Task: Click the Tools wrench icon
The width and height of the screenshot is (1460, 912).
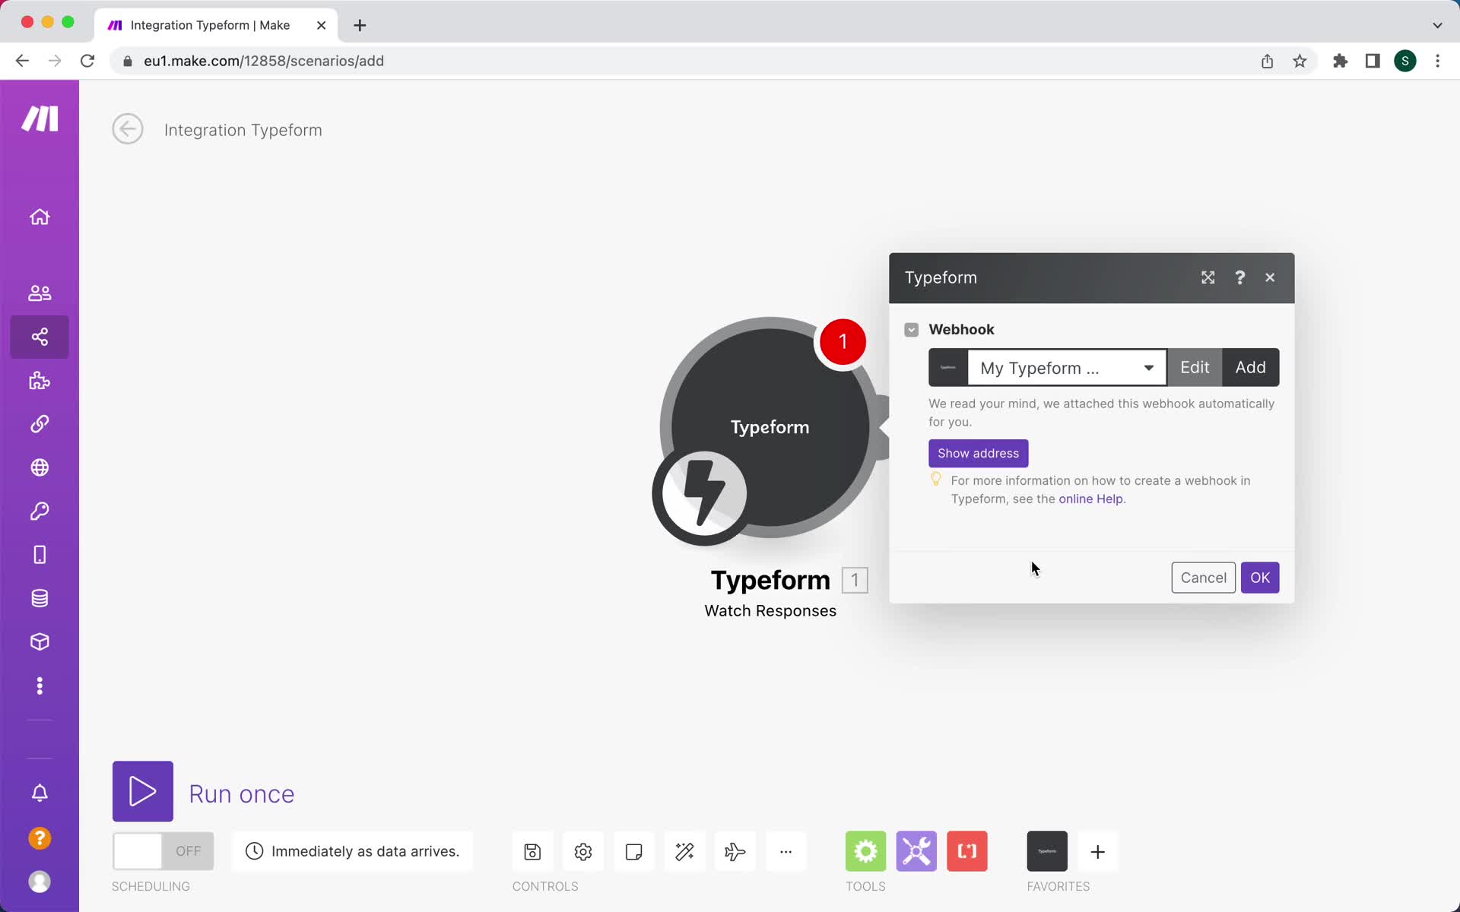Action: point(916,851)
